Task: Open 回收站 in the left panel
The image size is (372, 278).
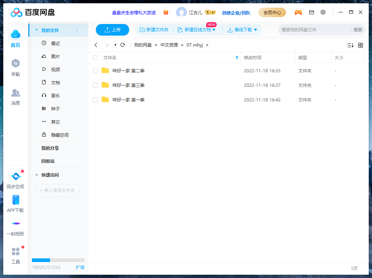Action: point(48,161)
